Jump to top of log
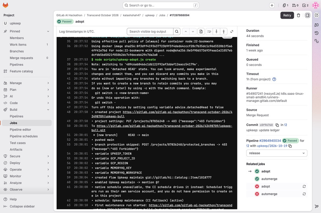 coord(216,32)
